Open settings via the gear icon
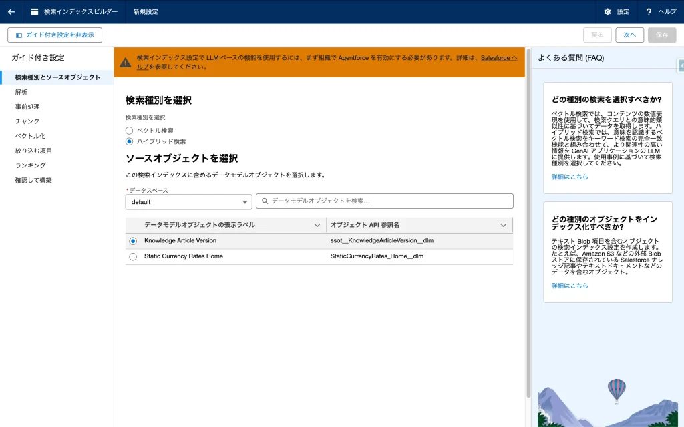Viewport: 684px width, 427px height. (x=607, y=11)
